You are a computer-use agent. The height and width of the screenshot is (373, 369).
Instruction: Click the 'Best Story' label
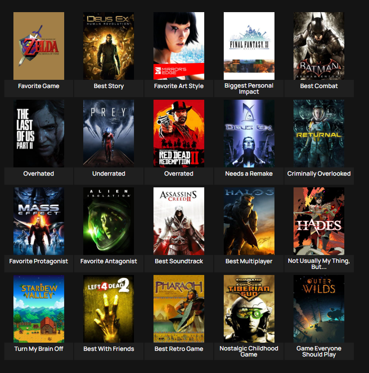[x=109, y=86]
